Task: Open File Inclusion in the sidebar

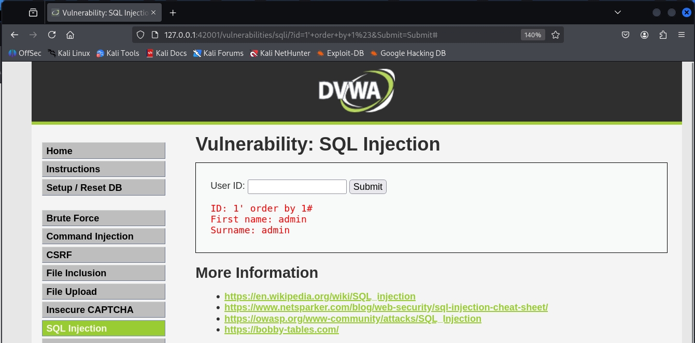Action: 104,273
